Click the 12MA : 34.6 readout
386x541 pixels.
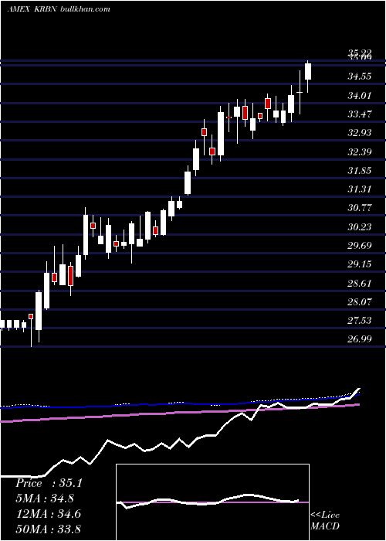point(48,514)
